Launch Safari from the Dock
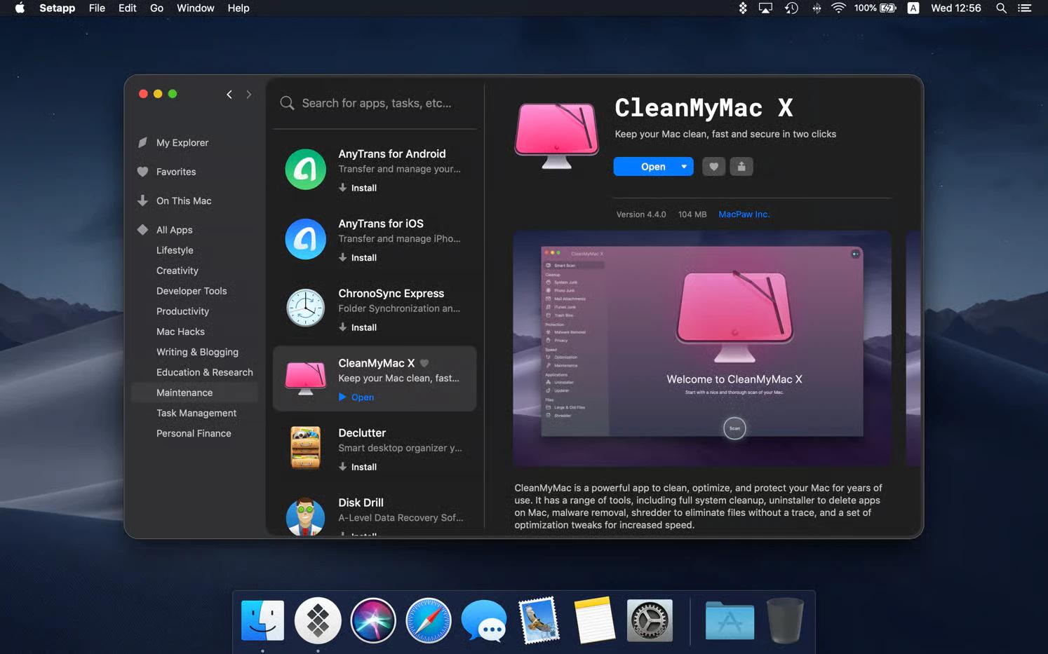Viewport: 1048px width, 654px height. pyautogui.click(x=428, y=620)
